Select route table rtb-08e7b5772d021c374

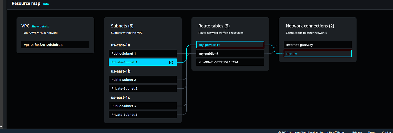230,62
